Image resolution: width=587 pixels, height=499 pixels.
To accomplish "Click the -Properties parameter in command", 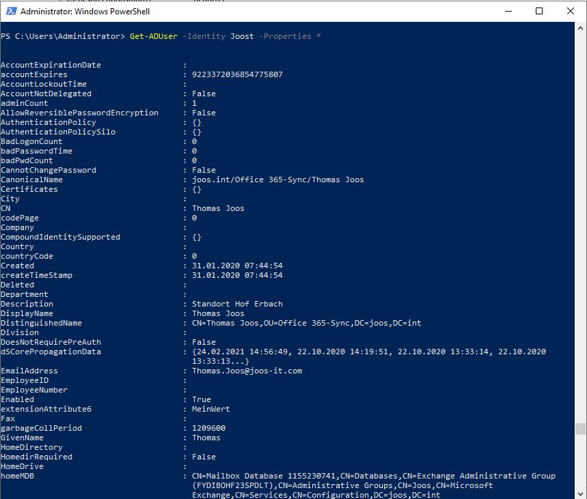I will coord(285,36).
